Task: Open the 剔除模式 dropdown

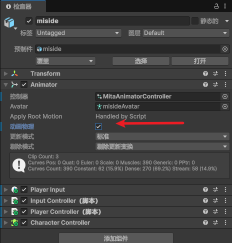Action: tap(162, 146)
